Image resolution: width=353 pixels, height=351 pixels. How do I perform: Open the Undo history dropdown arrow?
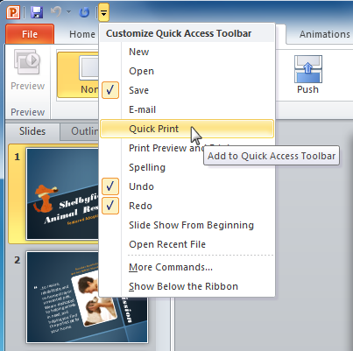tap(68, 12)
